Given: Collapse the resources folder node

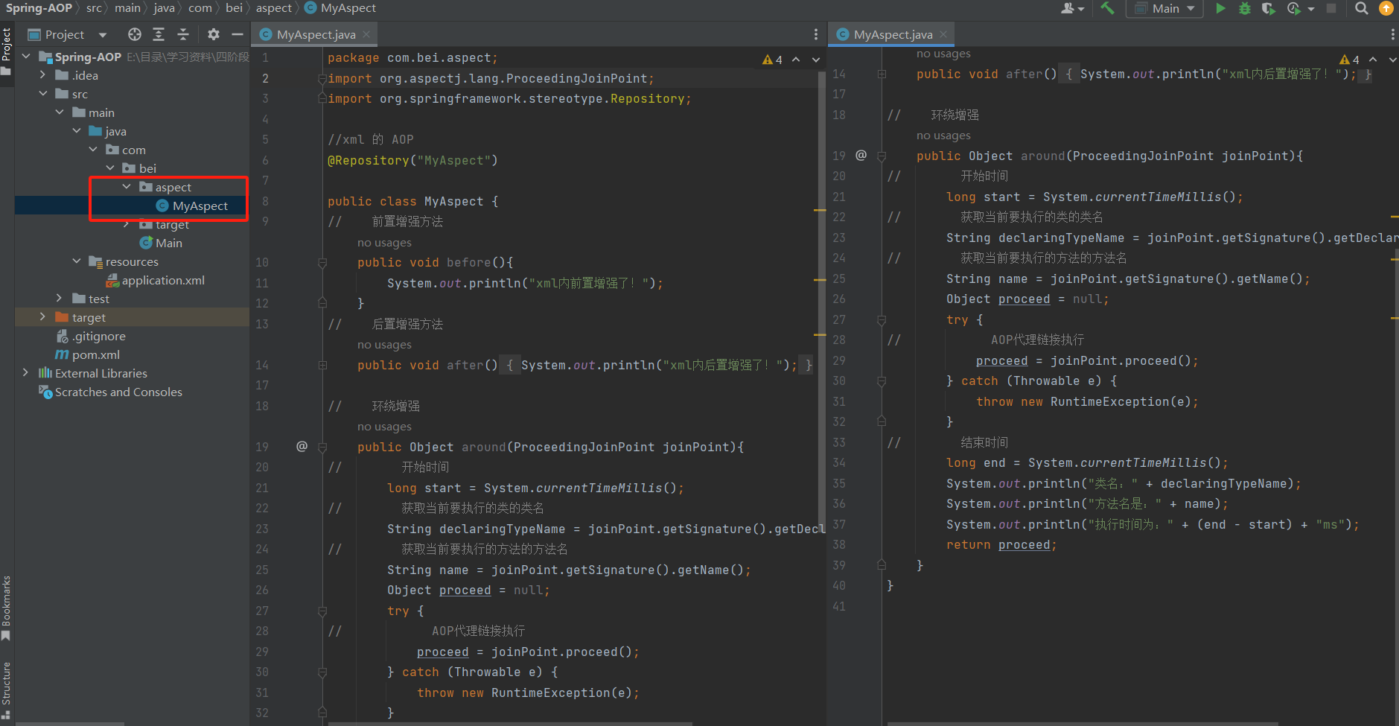Looking at the screenshot, I should click(77, 261).
